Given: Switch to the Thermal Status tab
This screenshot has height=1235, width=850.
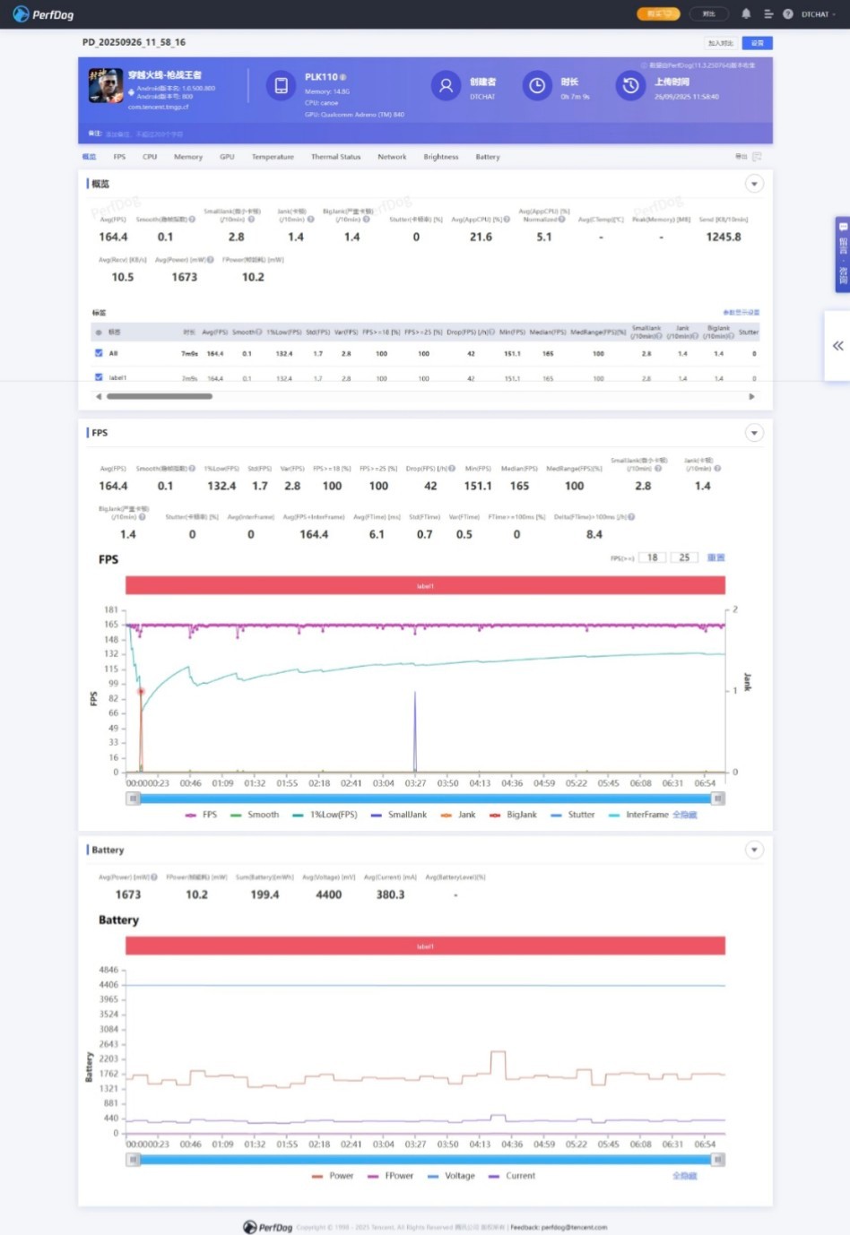Looking at the screenshot, I should coord(336,157).
